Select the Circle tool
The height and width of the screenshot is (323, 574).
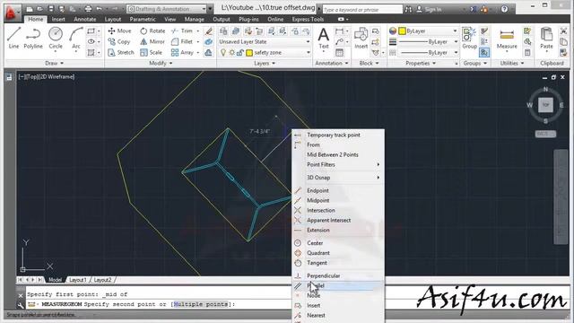[56, 38]
